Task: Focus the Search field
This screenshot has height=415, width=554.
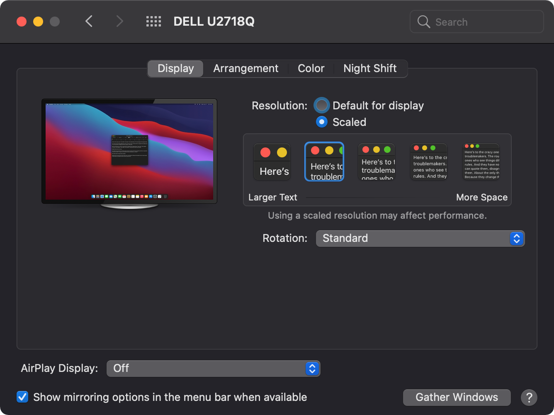Action: (477, 22)
